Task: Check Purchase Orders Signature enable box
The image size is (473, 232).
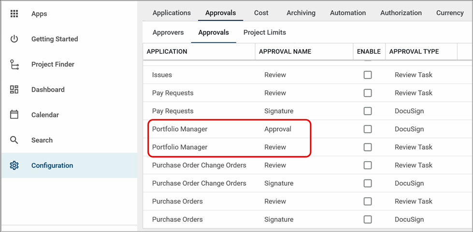Action: coord(368,219)
